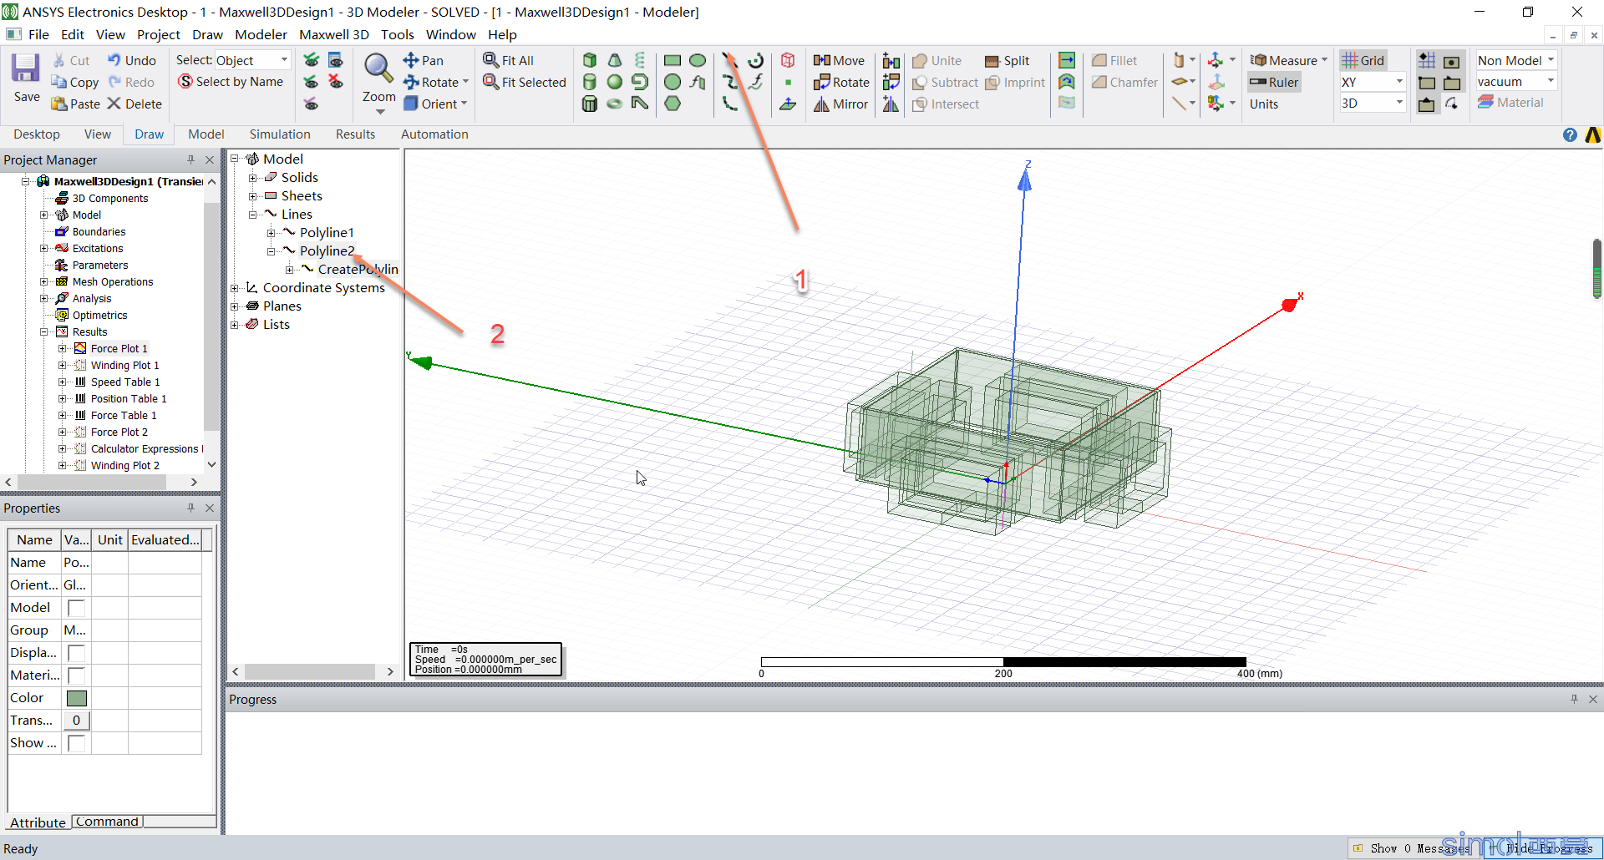Toggle Show Direction checkbox in Properties
This screenshot has width=1604, height=860.
(76, 743)
